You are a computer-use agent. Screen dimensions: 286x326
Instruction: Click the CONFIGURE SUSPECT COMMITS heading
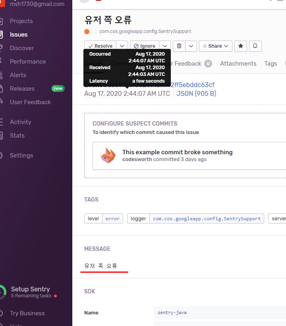[x=135, y=124]
